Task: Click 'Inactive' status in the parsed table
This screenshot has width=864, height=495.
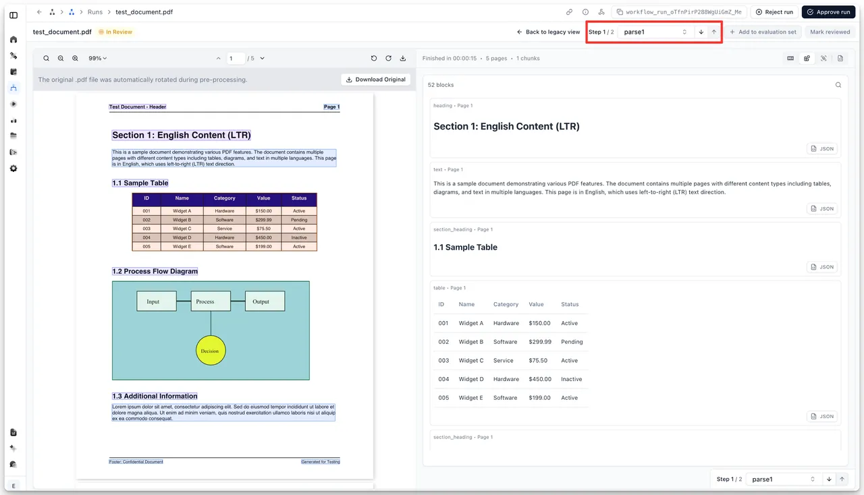Action: tap(571, 379)
